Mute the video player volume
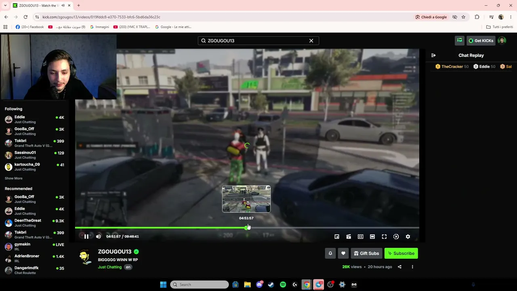Image resolution: width=517 pixels, height=291 pixels. pos(99,236)
